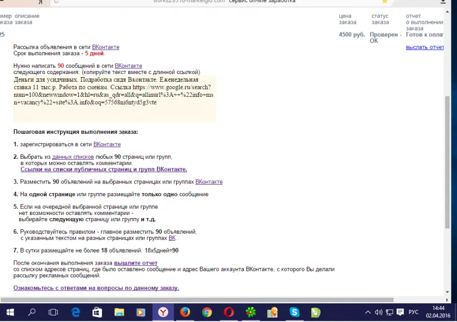Viewport: 457px width, 322px height.
Task: Click the red deadline text '5 дней'
Action: 94,54
